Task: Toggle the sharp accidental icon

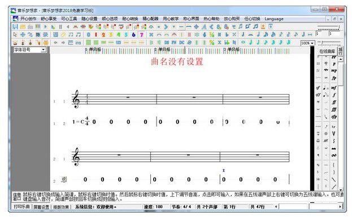Action: (219, 35)
